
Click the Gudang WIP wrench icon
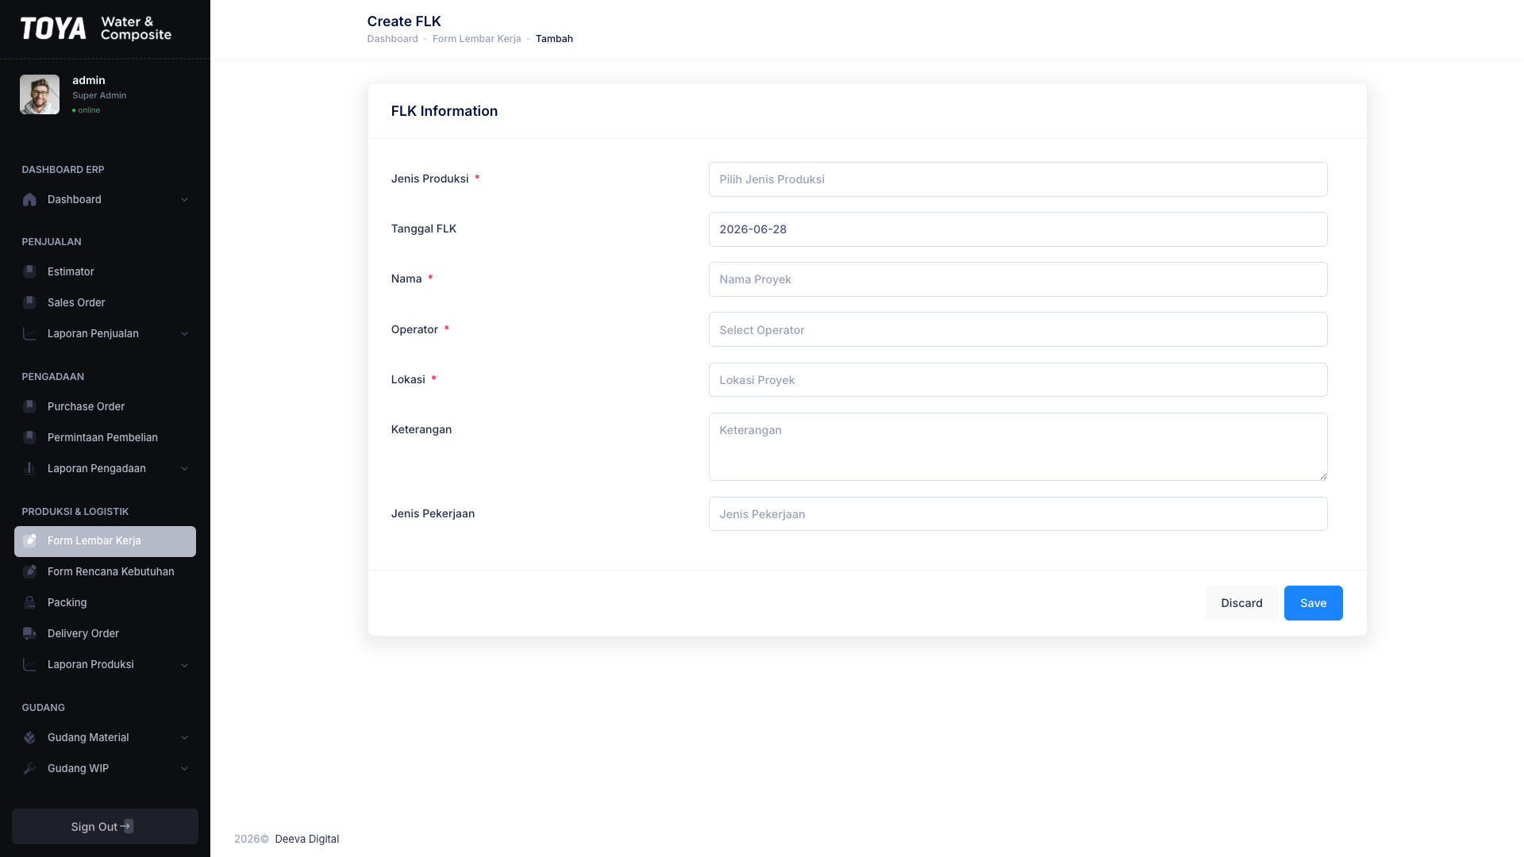coord(29,768)
